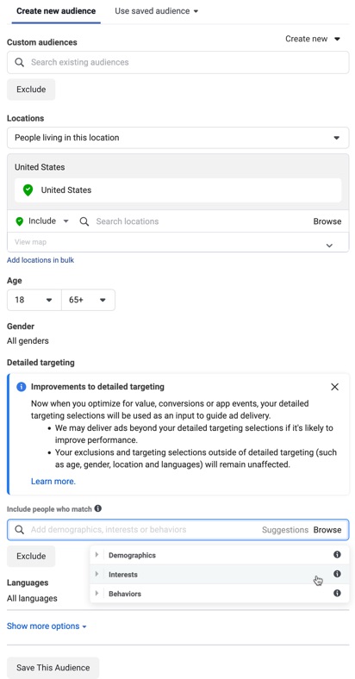Click the info icon beside Demographics
The width and height of the screenshot is (355, 679).
337,554
